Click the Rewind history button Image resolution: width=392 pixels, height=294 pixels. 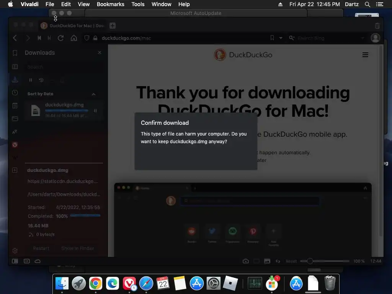(39, 38)
